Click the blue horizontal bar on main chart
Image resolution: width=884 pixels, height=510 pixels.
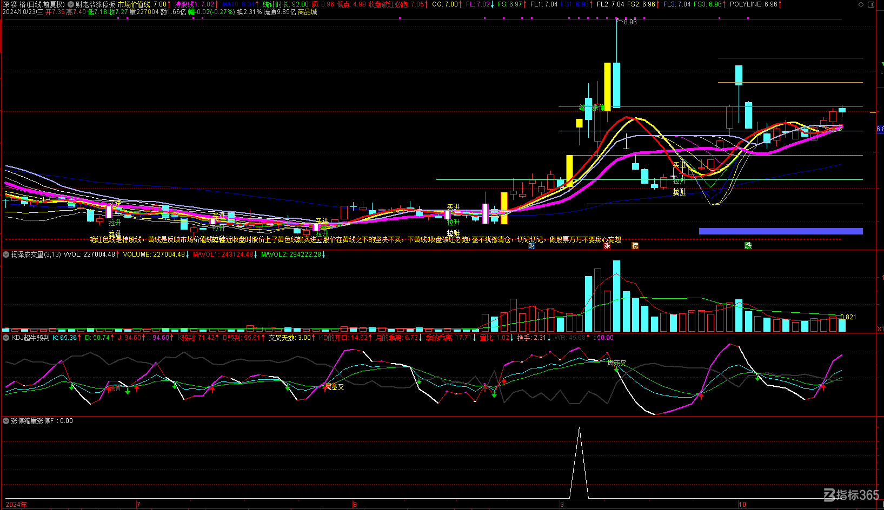click(781, 231)
